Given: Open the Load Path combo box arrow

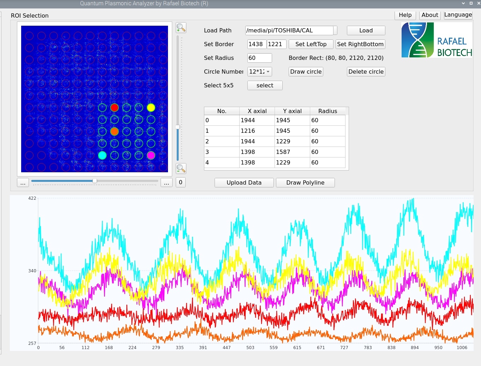Looking at the screenshot, I should tap(335, 31).
